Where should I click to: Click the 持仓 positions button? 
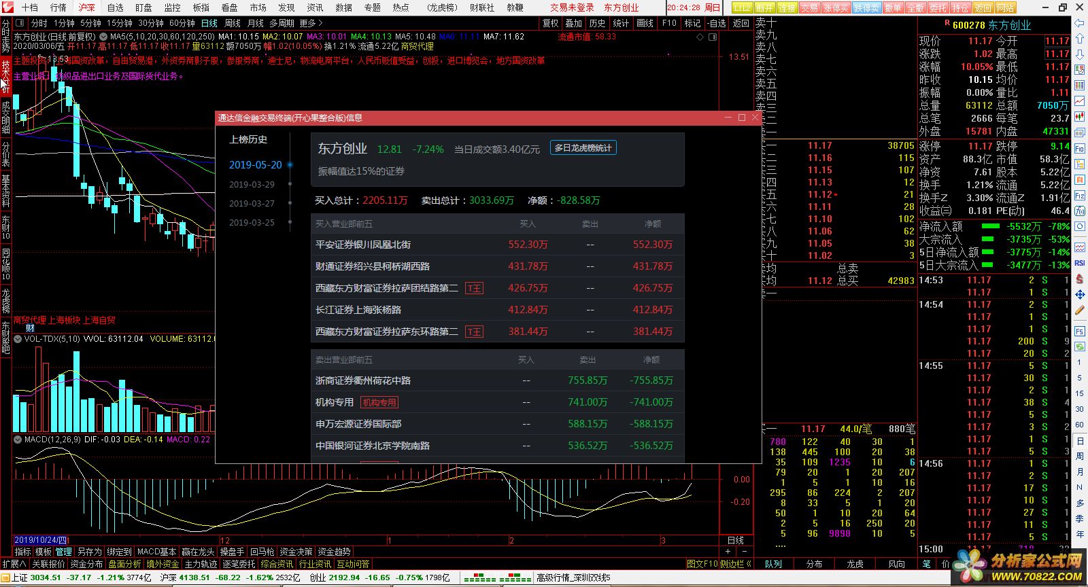(x=960, y=7)
